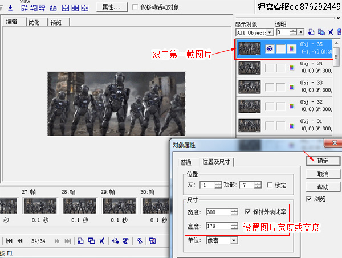Click the color palette icon of Obj - 33
Screen dimensions: 342x258
click(292, 87)
